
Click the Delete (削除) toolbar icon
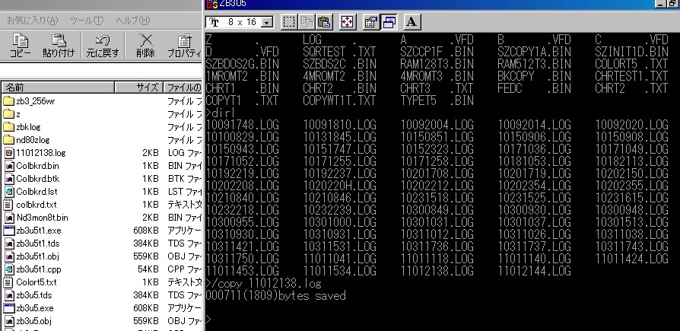(145, 45)
